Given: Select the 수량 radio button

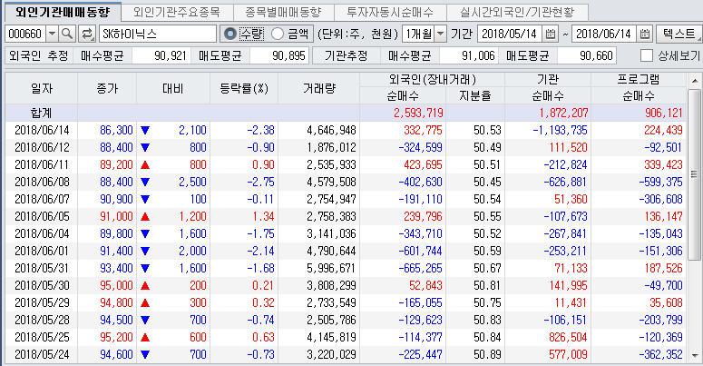Looking at the screenshot, I should click(230, 34).
